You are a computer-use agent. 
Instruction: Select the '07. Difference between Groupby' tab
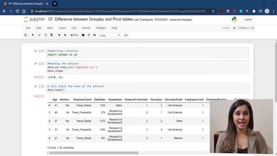26,4
